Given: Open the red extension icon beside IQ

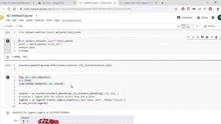Looking at the screenshot, I should [210, 9].
